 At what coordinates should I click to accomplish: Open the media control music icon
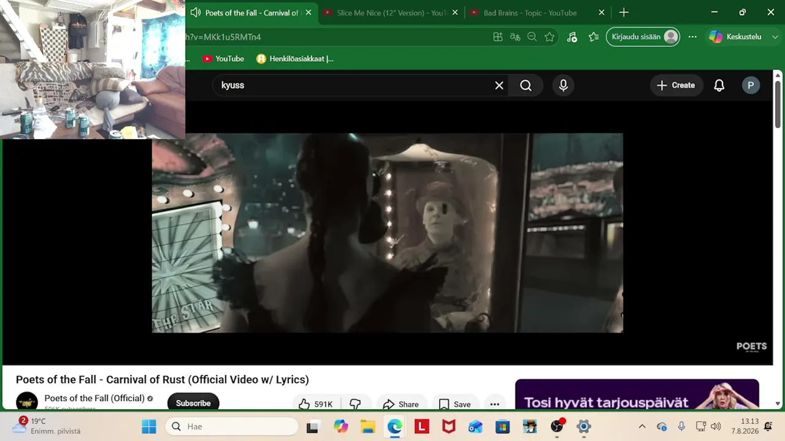pyautogui.click(x=572, y=37)
